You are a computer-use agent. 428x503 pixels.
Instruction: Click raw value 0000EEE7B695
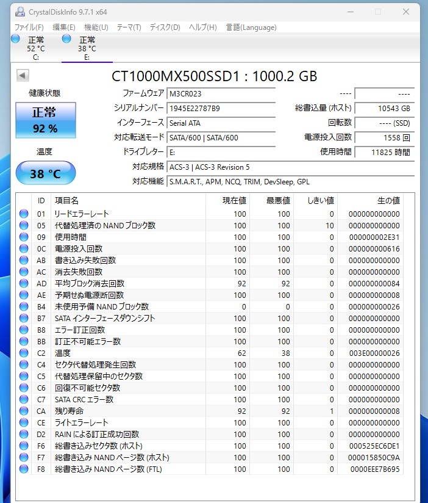tap(375, 469)
